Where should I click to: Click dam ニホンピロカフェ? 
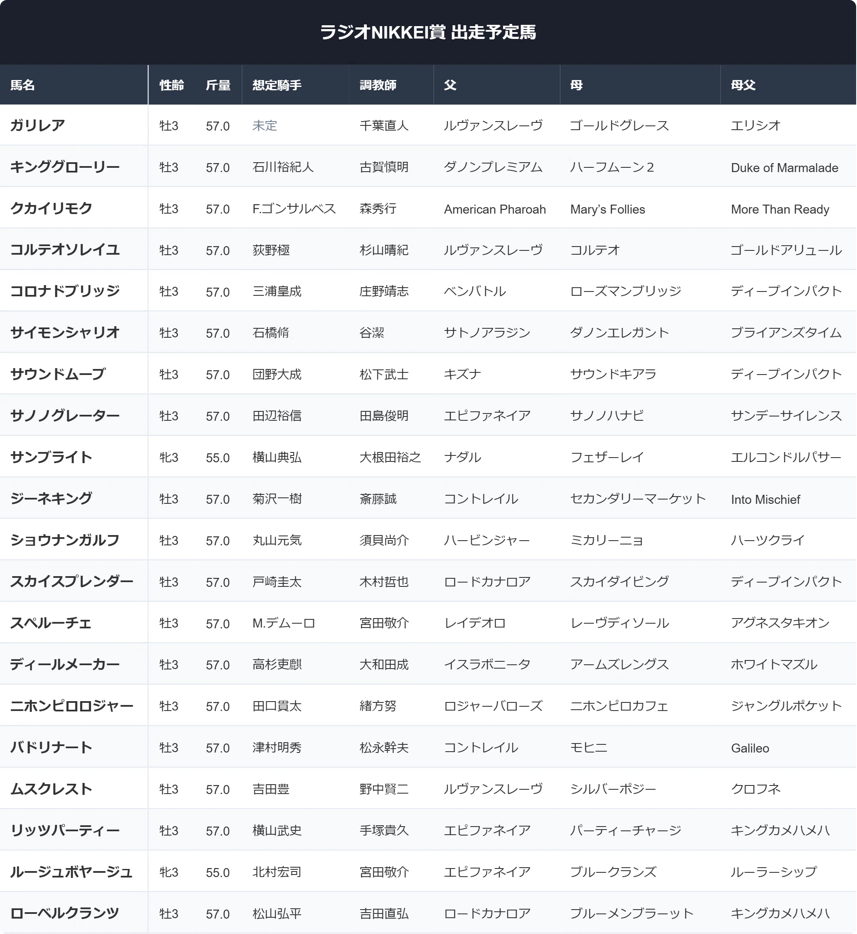point(619,706)
